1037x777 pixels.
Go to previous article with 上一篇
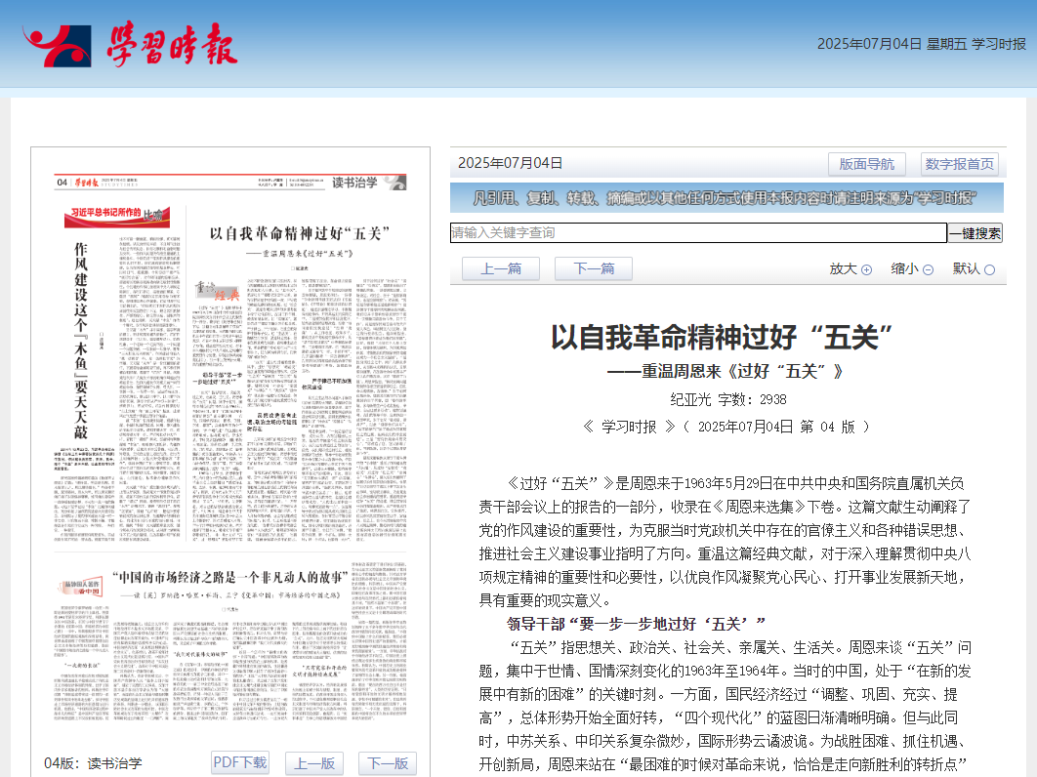pos(501,268)
